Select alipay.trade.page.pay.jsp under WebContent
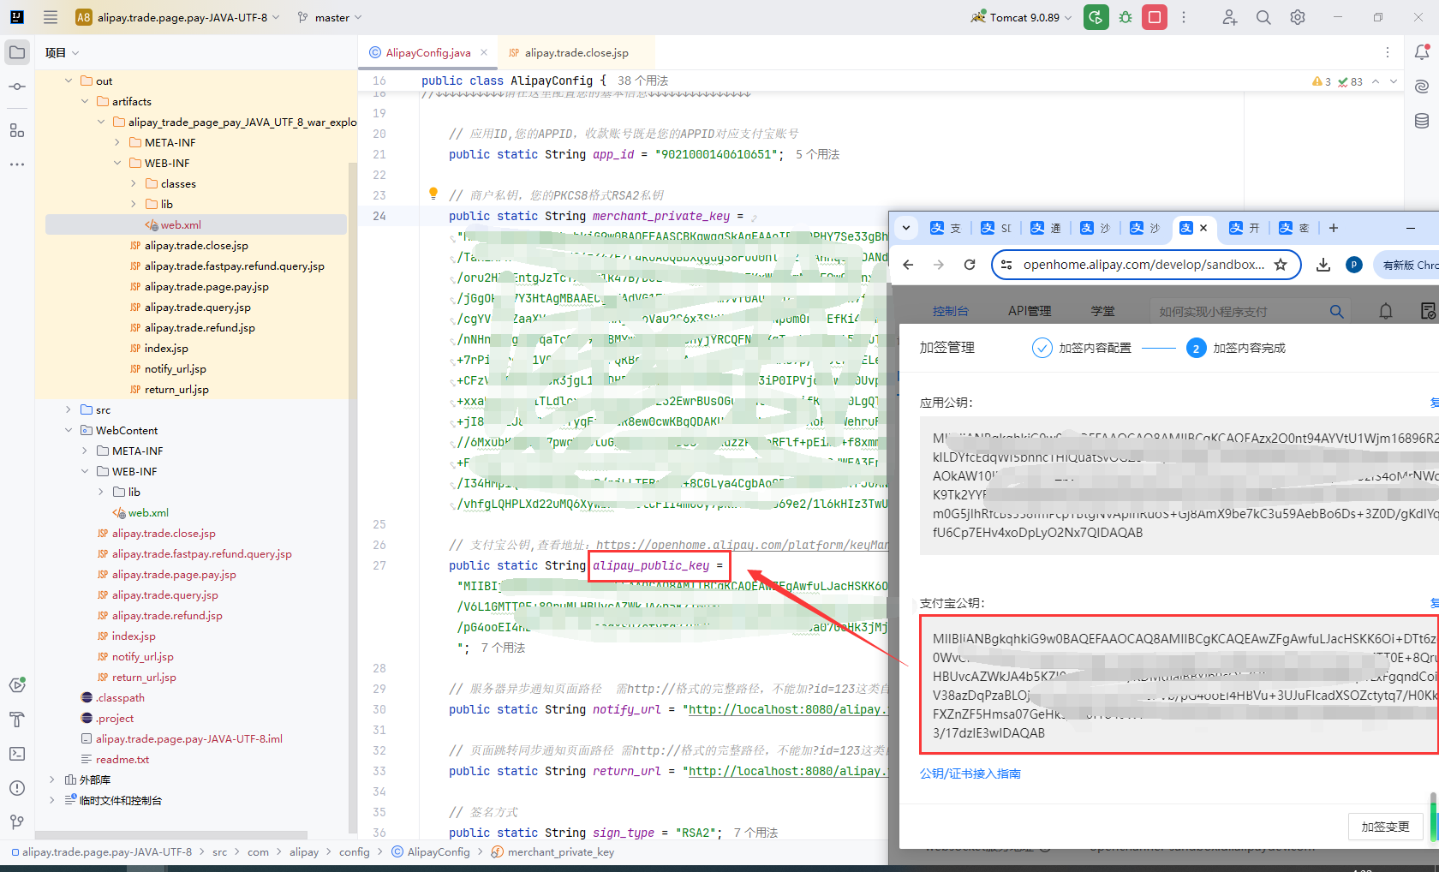This screenshot has width=1439, height=872. [x=174, y=574]
